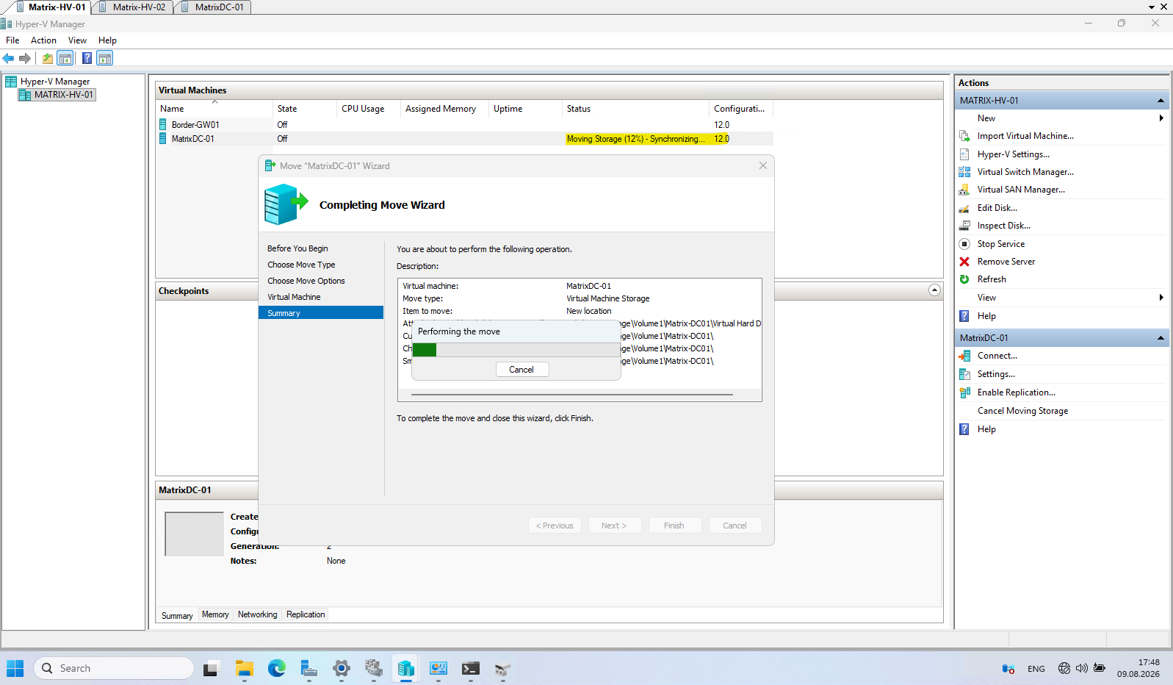1173x685 pixels.
Task: Switch to the MatrixDC-01 session tab
Action: click(x=213, y=7)
